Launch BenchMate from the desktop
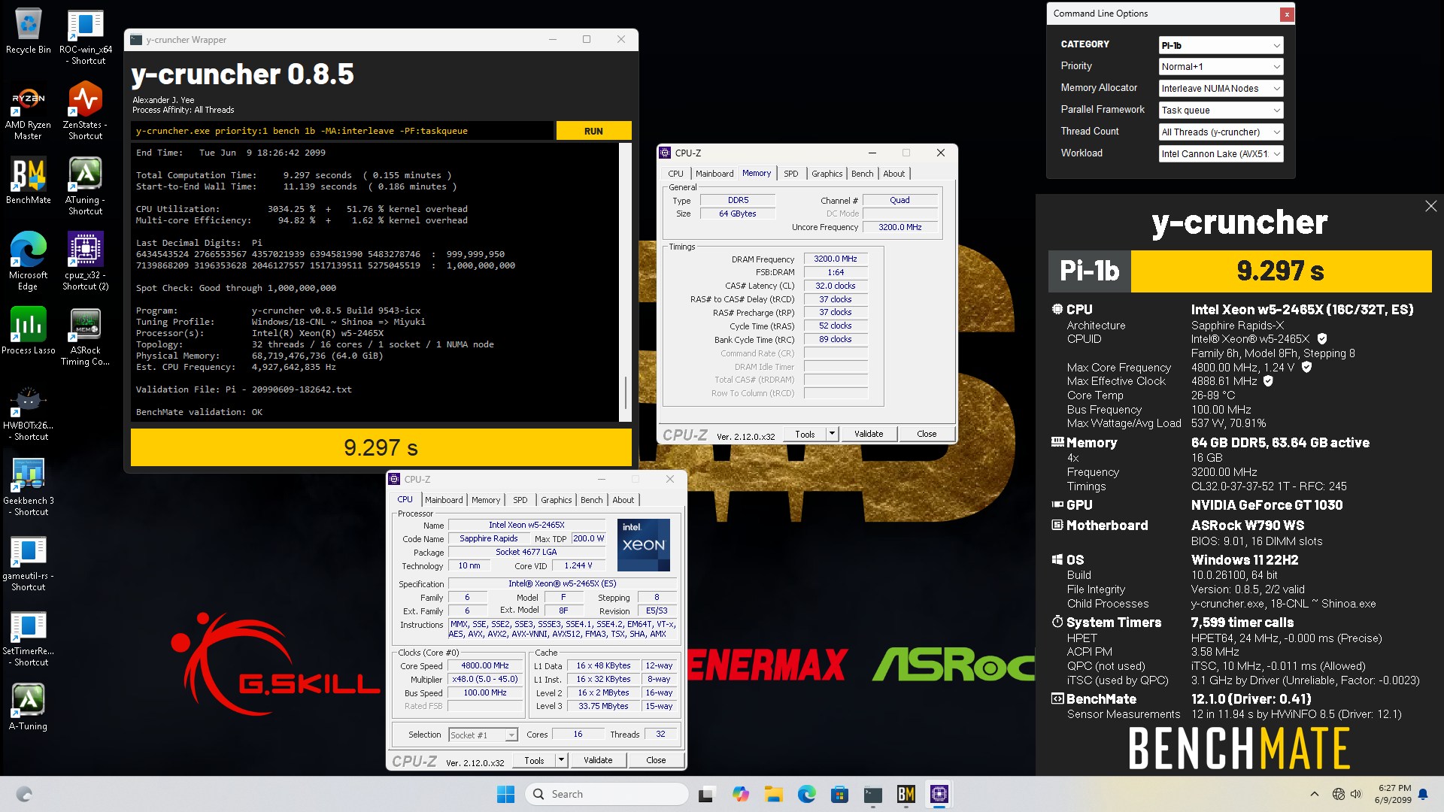The image size is (1444, 812). 28,180
